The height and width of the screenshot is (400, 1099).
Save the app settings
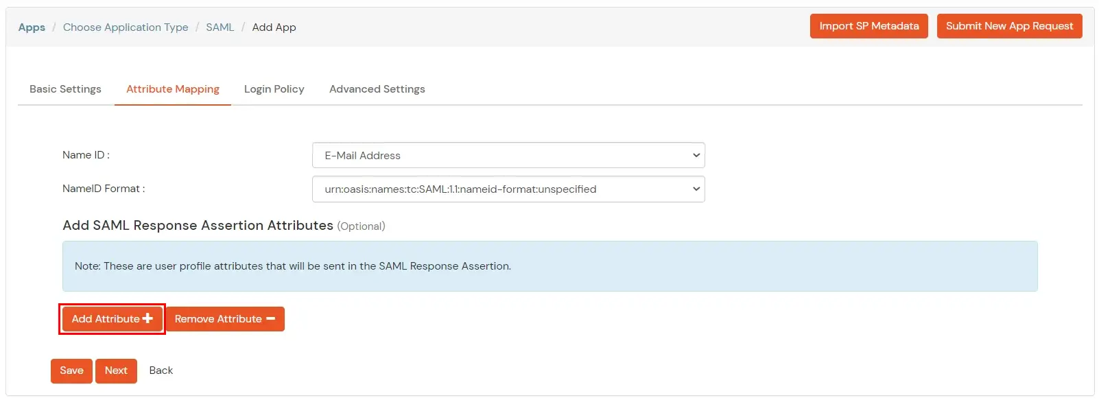tap(71, 370)
